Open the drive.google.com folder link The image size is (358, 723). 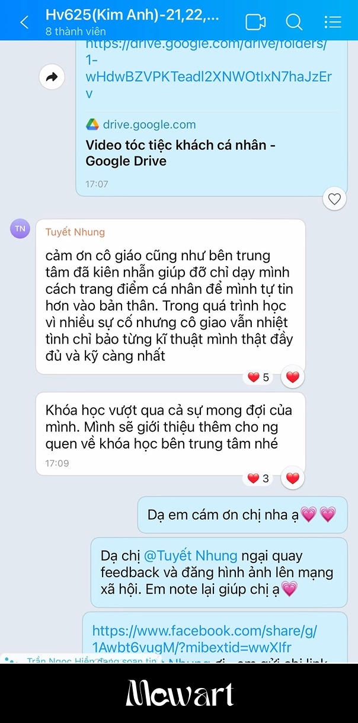click(209, 68)
